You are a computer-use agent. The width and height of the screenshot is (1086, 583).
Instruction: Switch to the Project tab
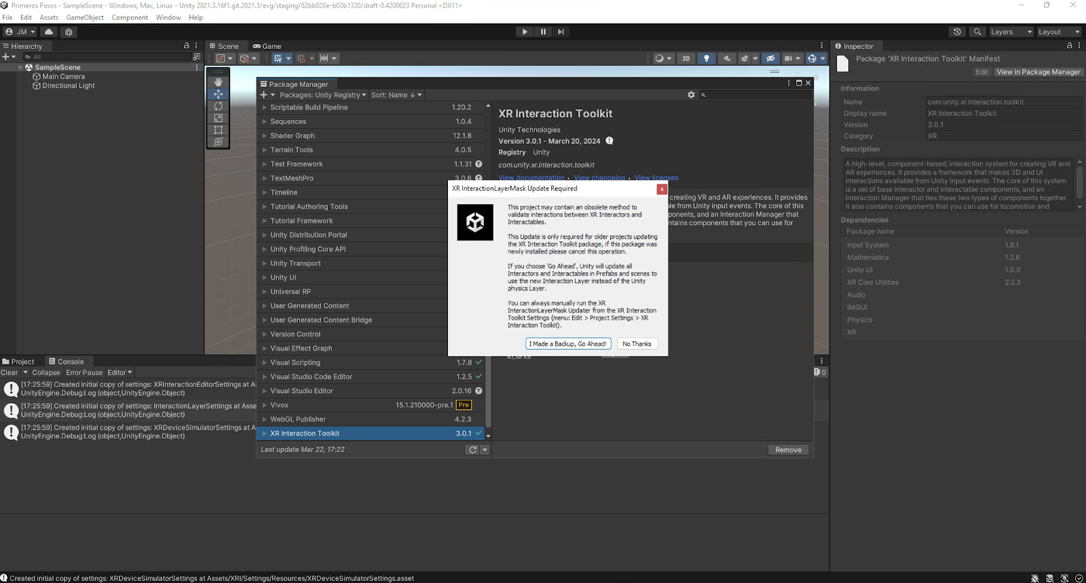coord(18,362)
